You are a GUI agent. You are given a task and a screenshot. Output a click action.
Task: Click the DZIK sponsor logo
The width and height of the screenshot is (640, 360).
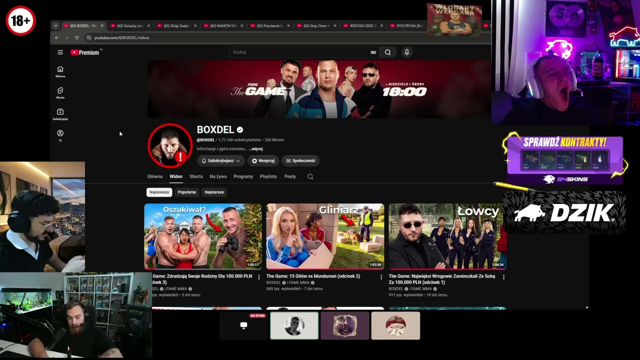(x=564, y=213)
